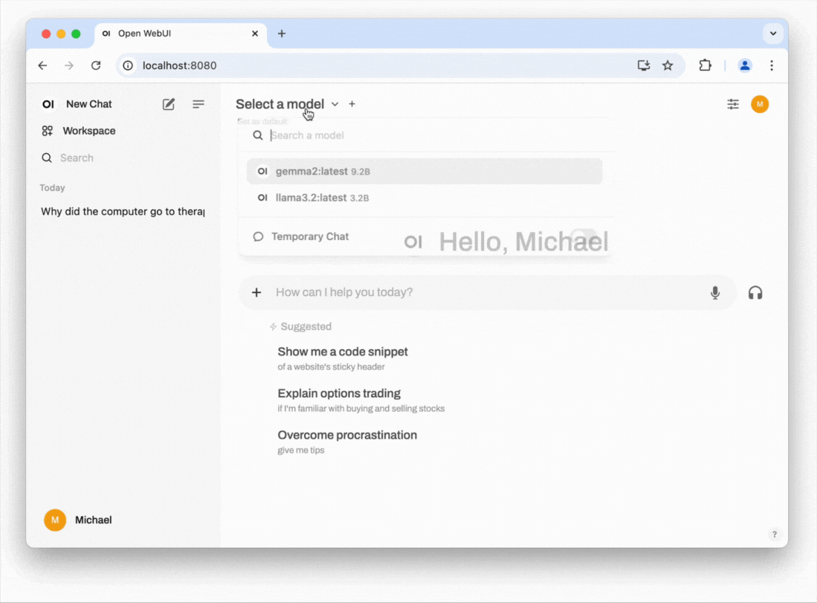Toggle the Temporary Chat switch
Screen dimensions: 817x603
[583, 236]
